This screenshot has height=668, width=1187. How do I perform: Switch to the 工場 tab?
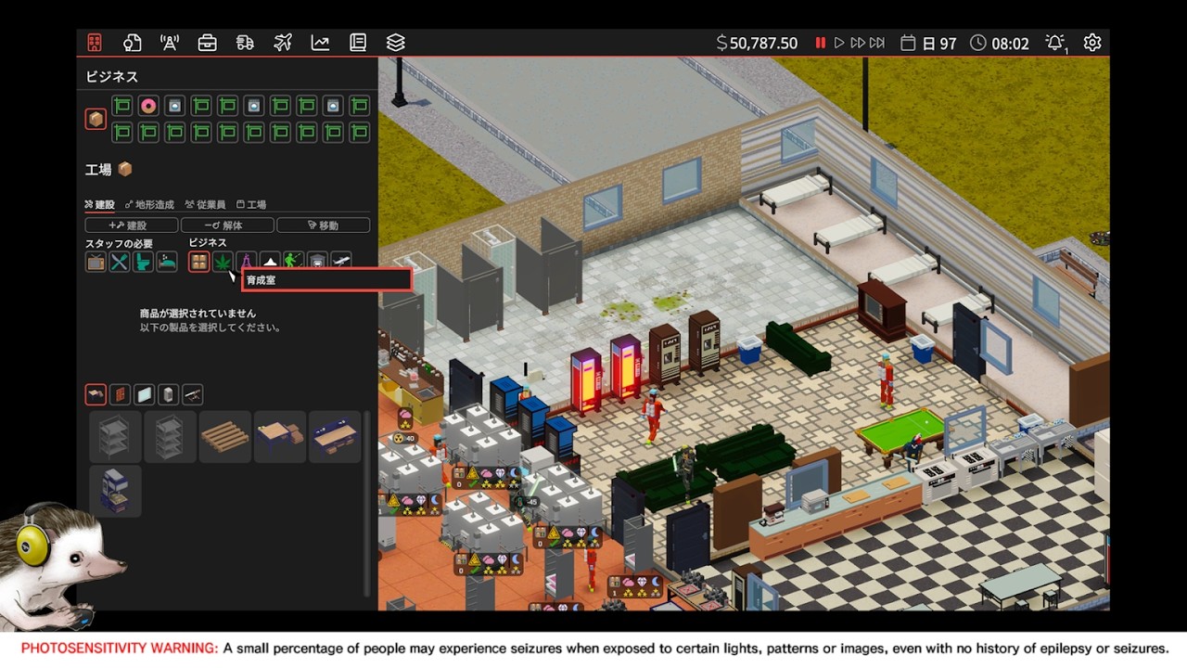pos(251,204)
